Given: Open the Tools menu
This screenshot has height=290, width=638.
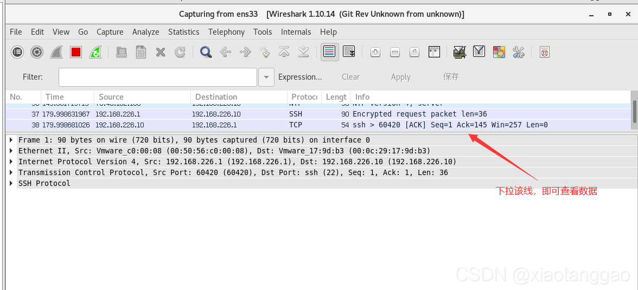Looking at the screenshot, I should 263,32.
